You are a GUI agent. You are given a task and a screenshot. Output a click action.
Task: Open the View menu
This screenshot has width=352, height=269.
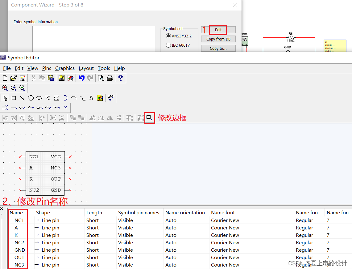[x=33, y=68]
